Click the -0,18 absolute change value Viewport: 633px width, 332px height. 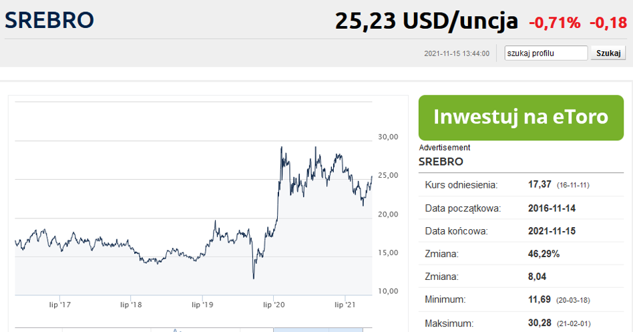(608, 23)
